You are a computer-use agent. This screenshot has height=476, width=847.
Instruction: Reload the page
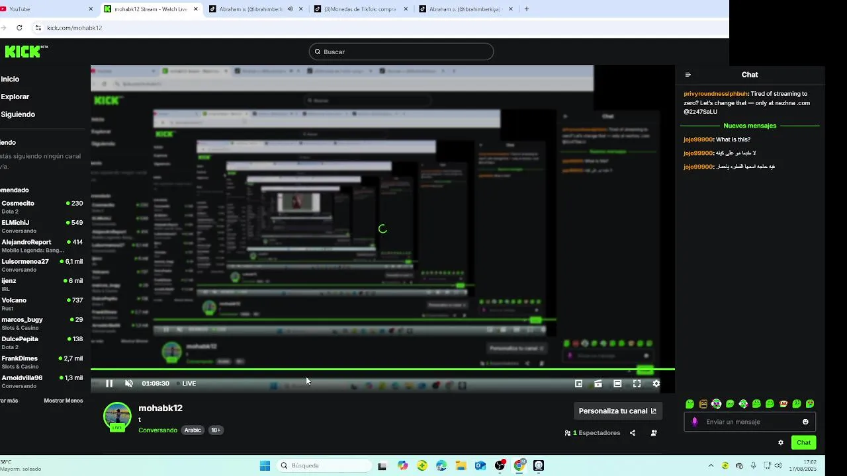pyautogui.click(x=19, y=28)
